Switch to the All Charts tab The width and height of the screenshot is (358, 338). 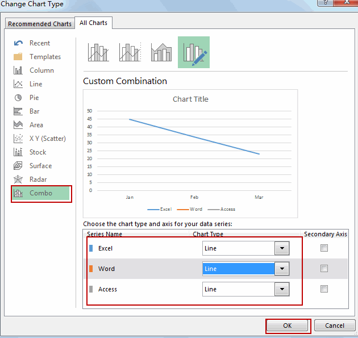tap(93, 23)
